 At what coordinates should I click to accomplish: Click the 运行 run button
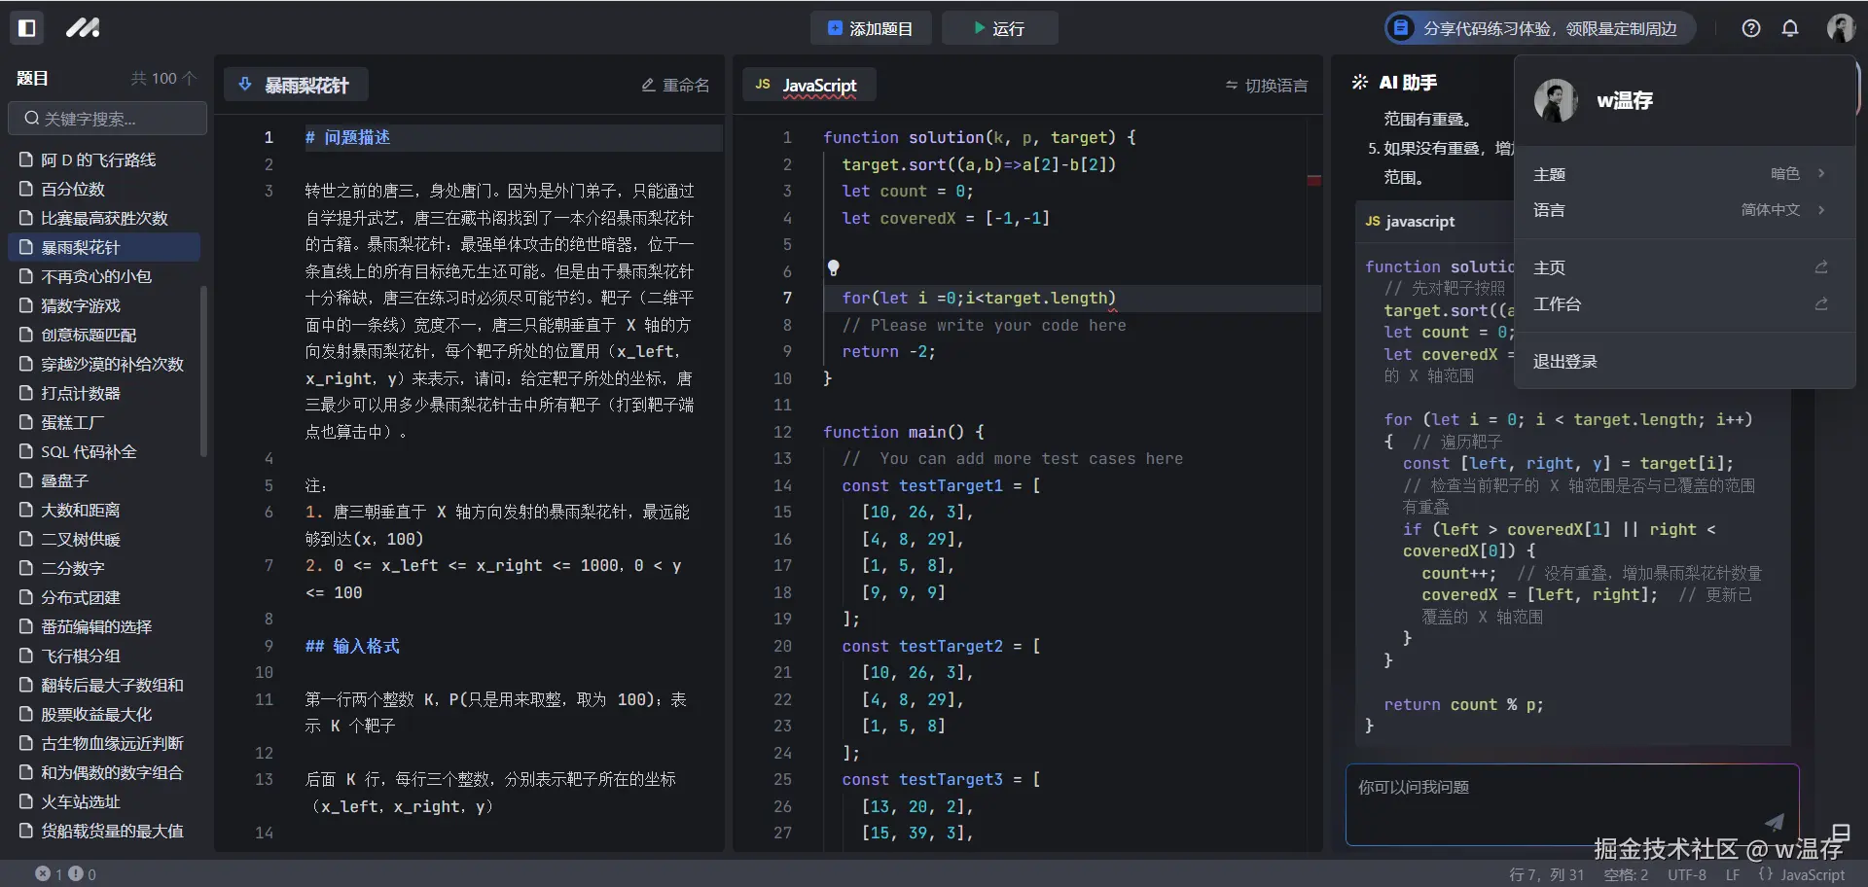tap(1000, 28)
